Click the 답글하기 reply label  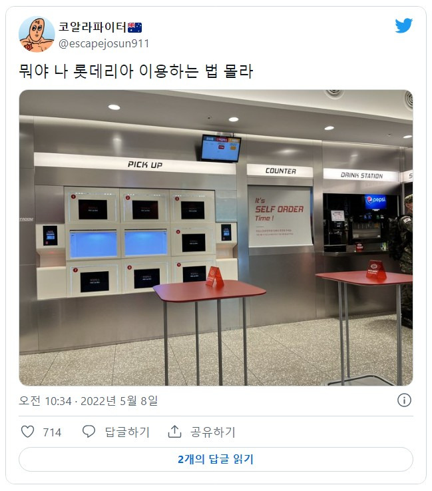tap(127, 432)
